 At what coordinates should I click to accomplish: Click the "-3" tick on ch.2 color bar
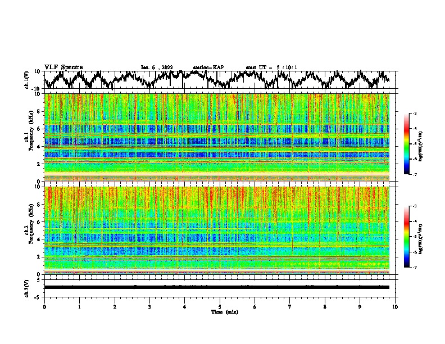click(414, 206)
